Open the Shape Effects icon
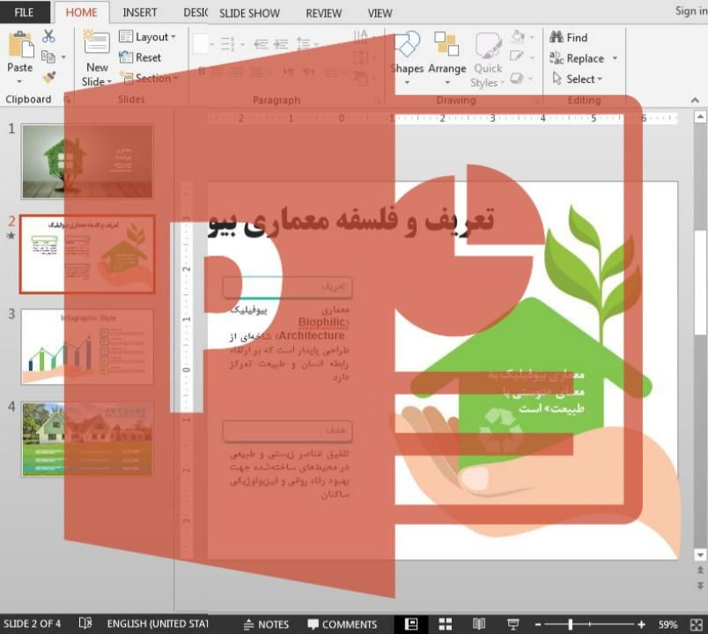This screenshot has width=708, height=634. tap(517, 78)
